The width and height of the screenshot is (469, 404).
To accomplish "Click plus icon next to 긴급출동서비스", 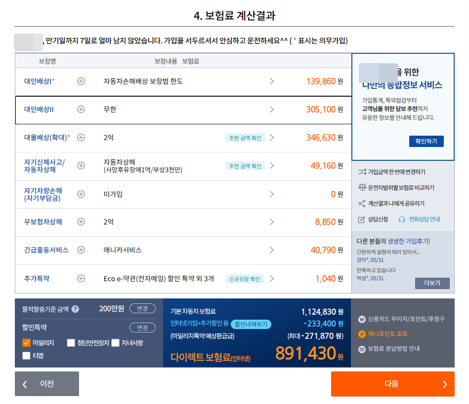I will [81, 250].
